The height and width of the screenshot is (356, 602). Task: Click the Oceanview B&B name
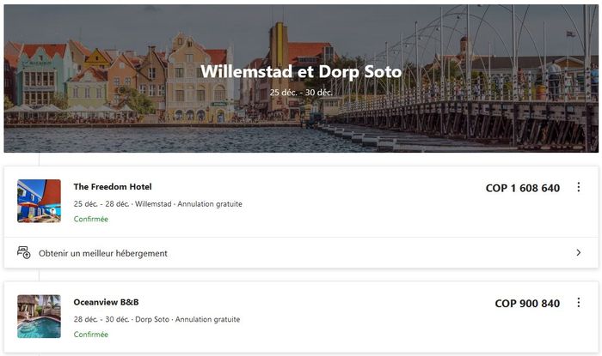106,303
